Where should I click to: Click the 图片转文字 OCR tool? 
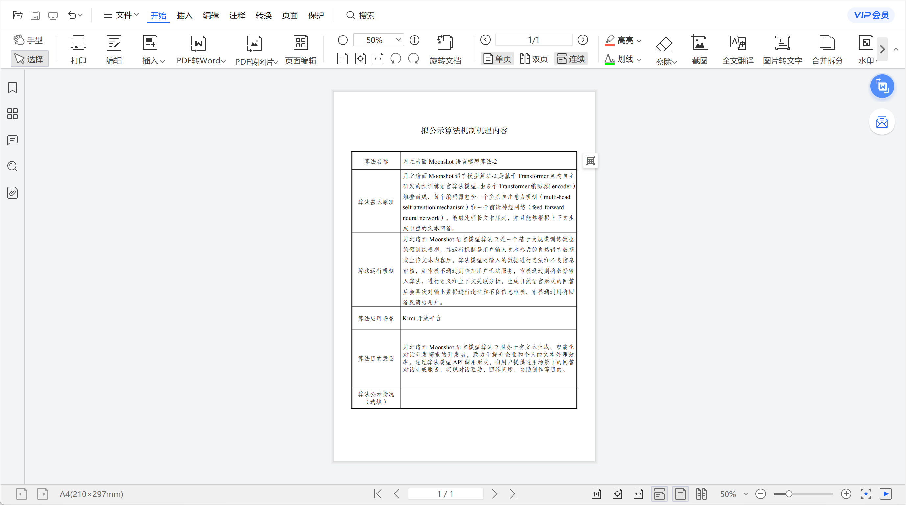point(782,50)
